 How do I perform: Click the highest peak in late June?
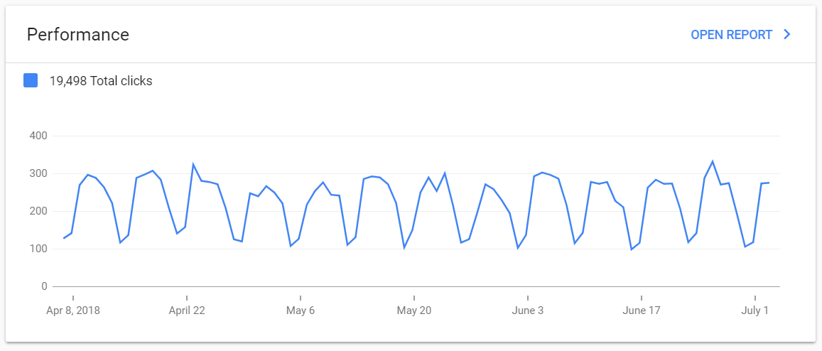point(713,162)
